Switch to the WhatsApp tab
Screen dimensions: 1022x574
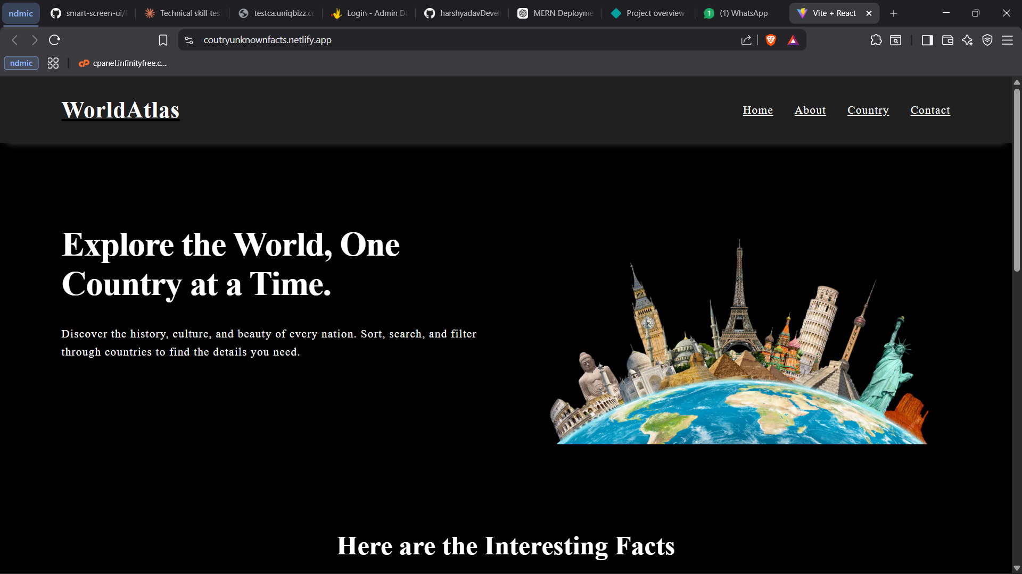[x=737, y=13]
